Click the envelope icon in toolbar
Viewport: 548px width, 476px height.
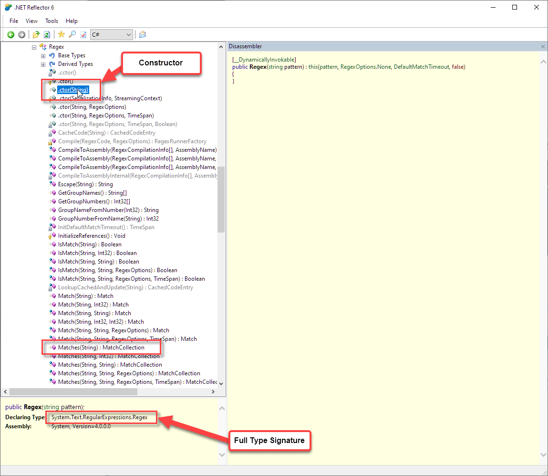coord(142,34)
